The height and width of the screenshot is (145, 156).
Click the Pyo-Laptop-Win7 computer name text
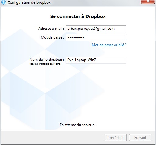[x=82, y=60]
